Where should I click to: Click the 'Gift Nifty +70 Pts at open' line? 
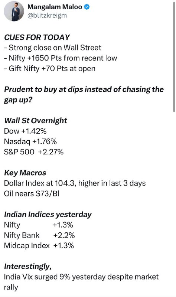(x=50, y=68)
